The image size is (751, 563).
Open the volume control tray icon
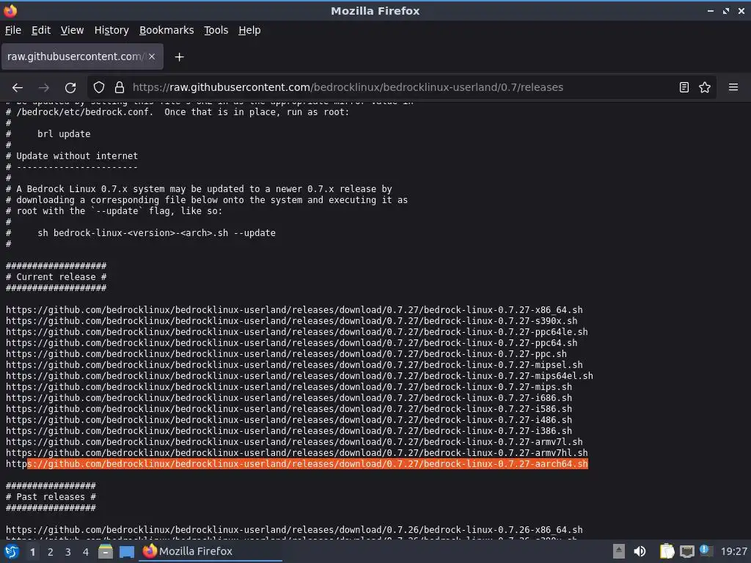click(640, 551)
